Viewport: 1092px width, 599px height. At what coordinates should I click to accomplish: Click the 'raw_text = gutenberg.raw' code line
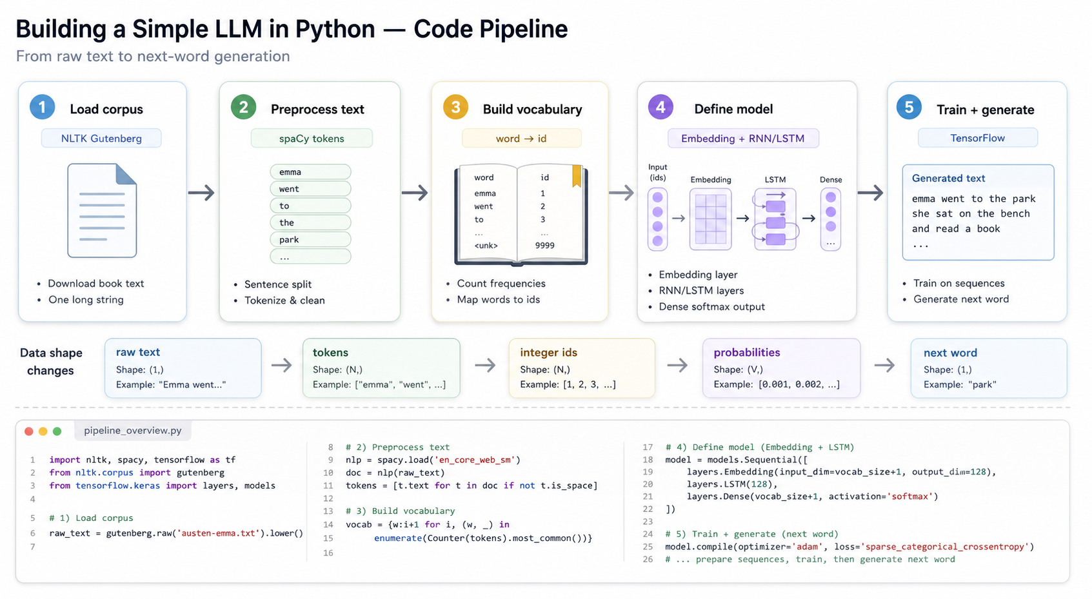pos(176,533)
